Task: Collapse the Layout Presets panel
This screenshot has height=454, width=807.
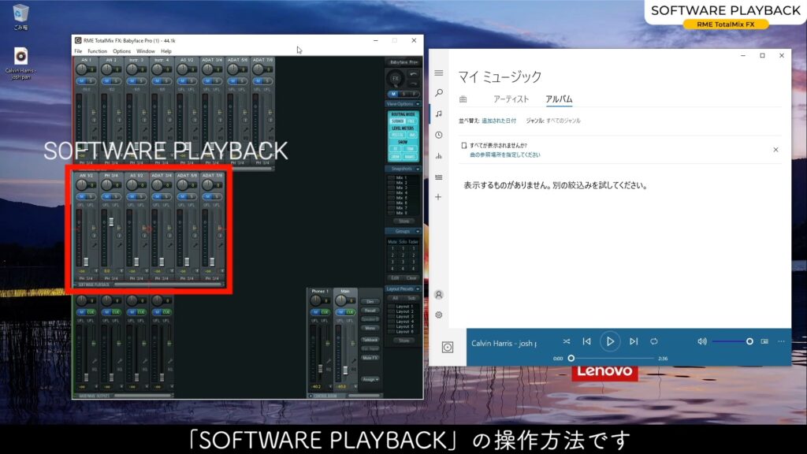Action: pos(418,288)
